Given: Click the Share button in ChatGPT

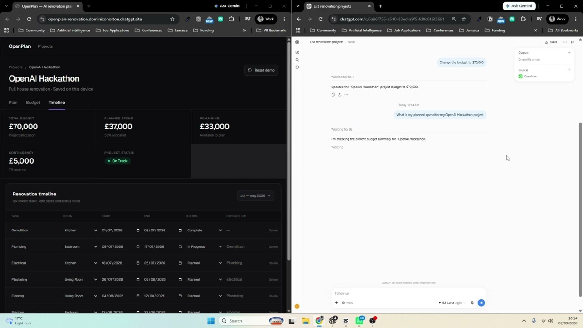Looking at the screenshot, I should [551, 42].
